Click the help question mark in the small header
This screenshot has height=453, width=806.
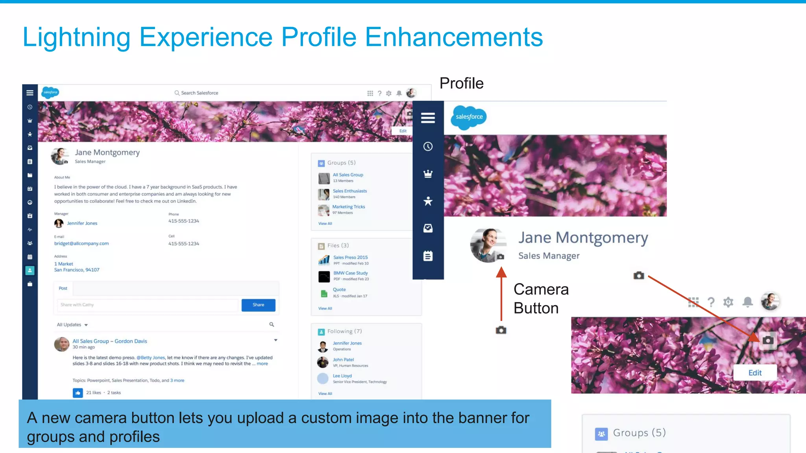379,93
